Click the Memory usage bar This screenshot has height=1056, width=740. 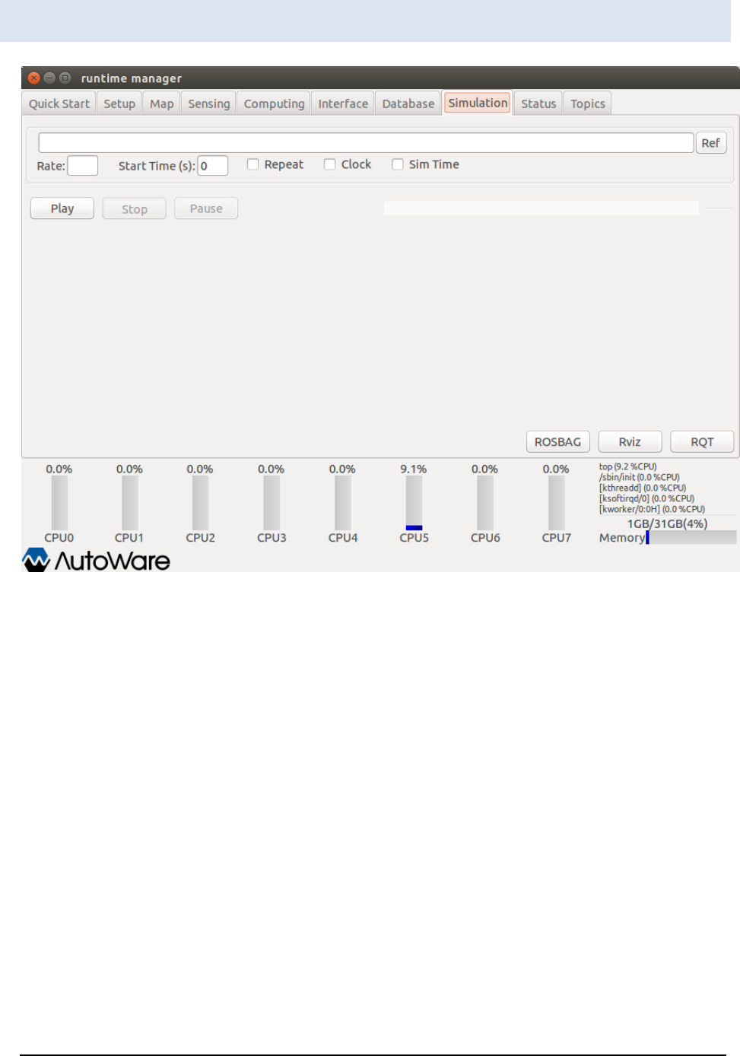coord(691,537)
